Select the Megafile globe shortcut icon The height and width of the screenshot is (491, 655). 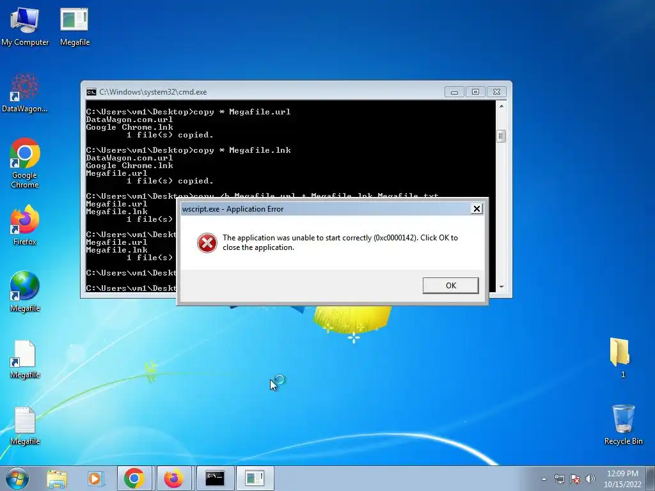(25, 292)
